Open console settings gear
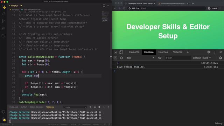This screenshot has height=126, width=224. click(220, 58)
